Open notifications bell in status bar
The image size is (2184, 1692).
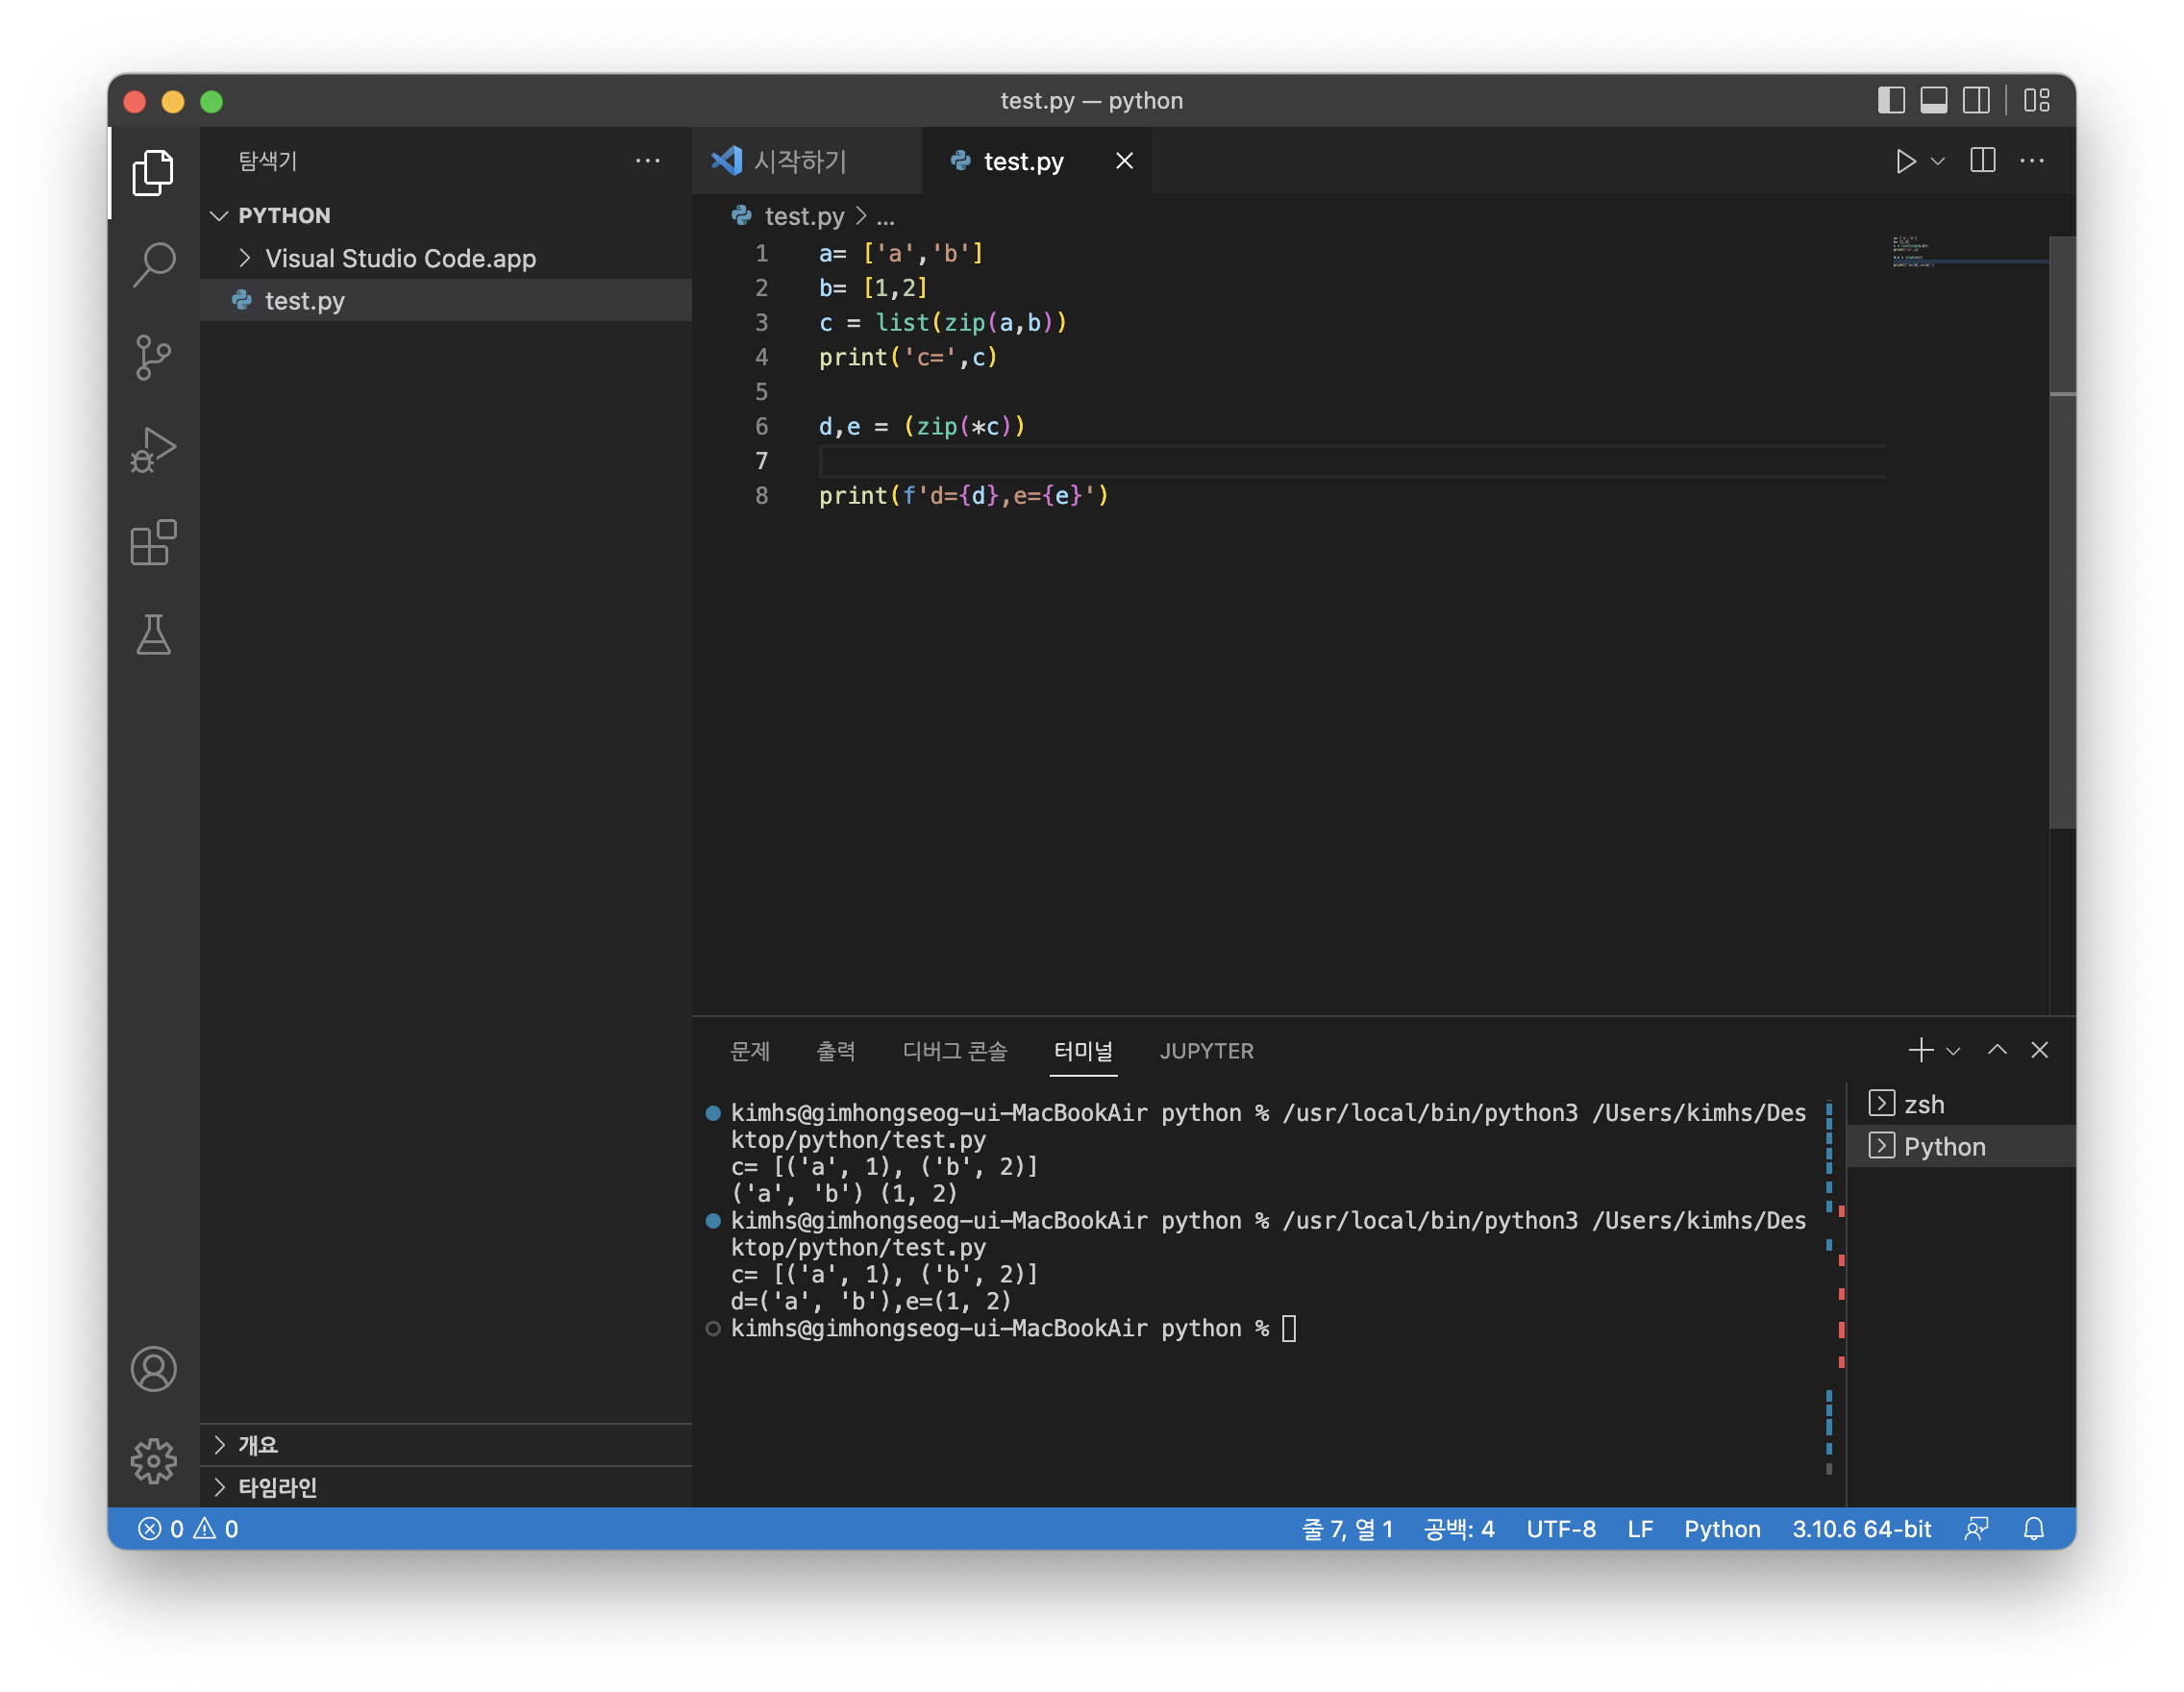pyautogui.click(x=2033, y=1529)
